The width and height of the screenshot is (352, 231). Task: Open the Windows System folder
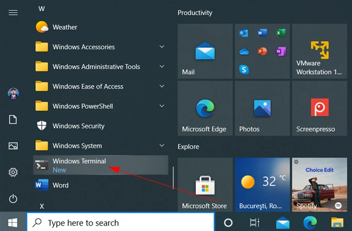[x=101, y=145]
